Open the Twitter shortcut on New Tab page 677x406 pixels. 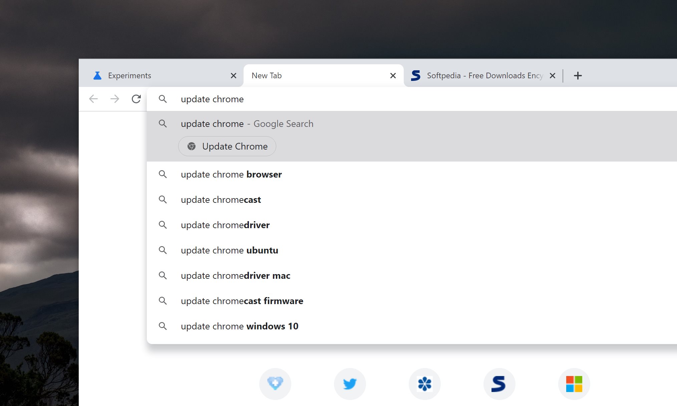click(350, 384)
